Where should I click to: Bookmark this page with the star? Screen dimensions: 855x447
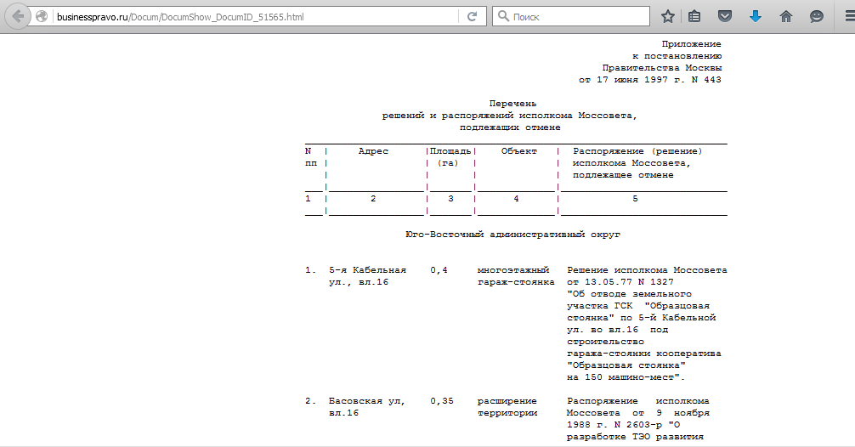[x=668, y=16]
